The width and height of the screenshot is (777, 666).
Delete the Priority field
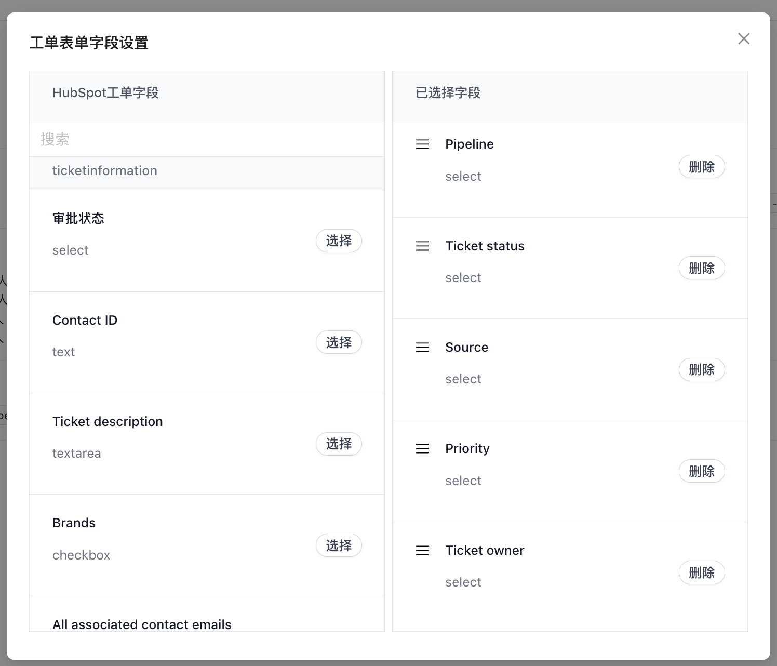[702, 471]
